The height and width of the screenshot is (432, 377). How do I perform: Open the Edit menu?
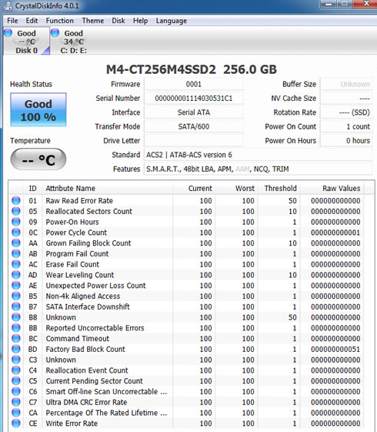pos(32,21)
